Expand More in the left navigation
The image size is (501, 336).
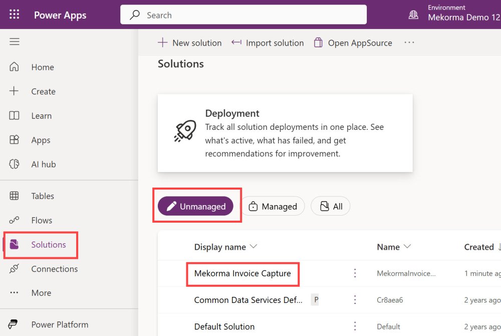41,293
